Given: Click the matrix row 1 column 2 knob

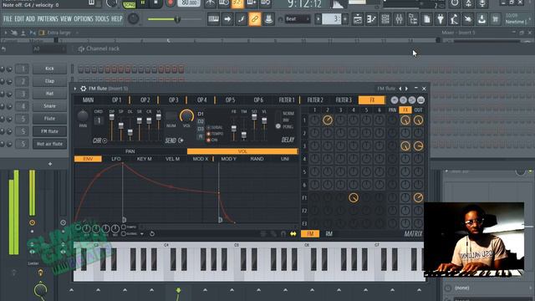Looking at the screenshot, I should coord(328,120).
